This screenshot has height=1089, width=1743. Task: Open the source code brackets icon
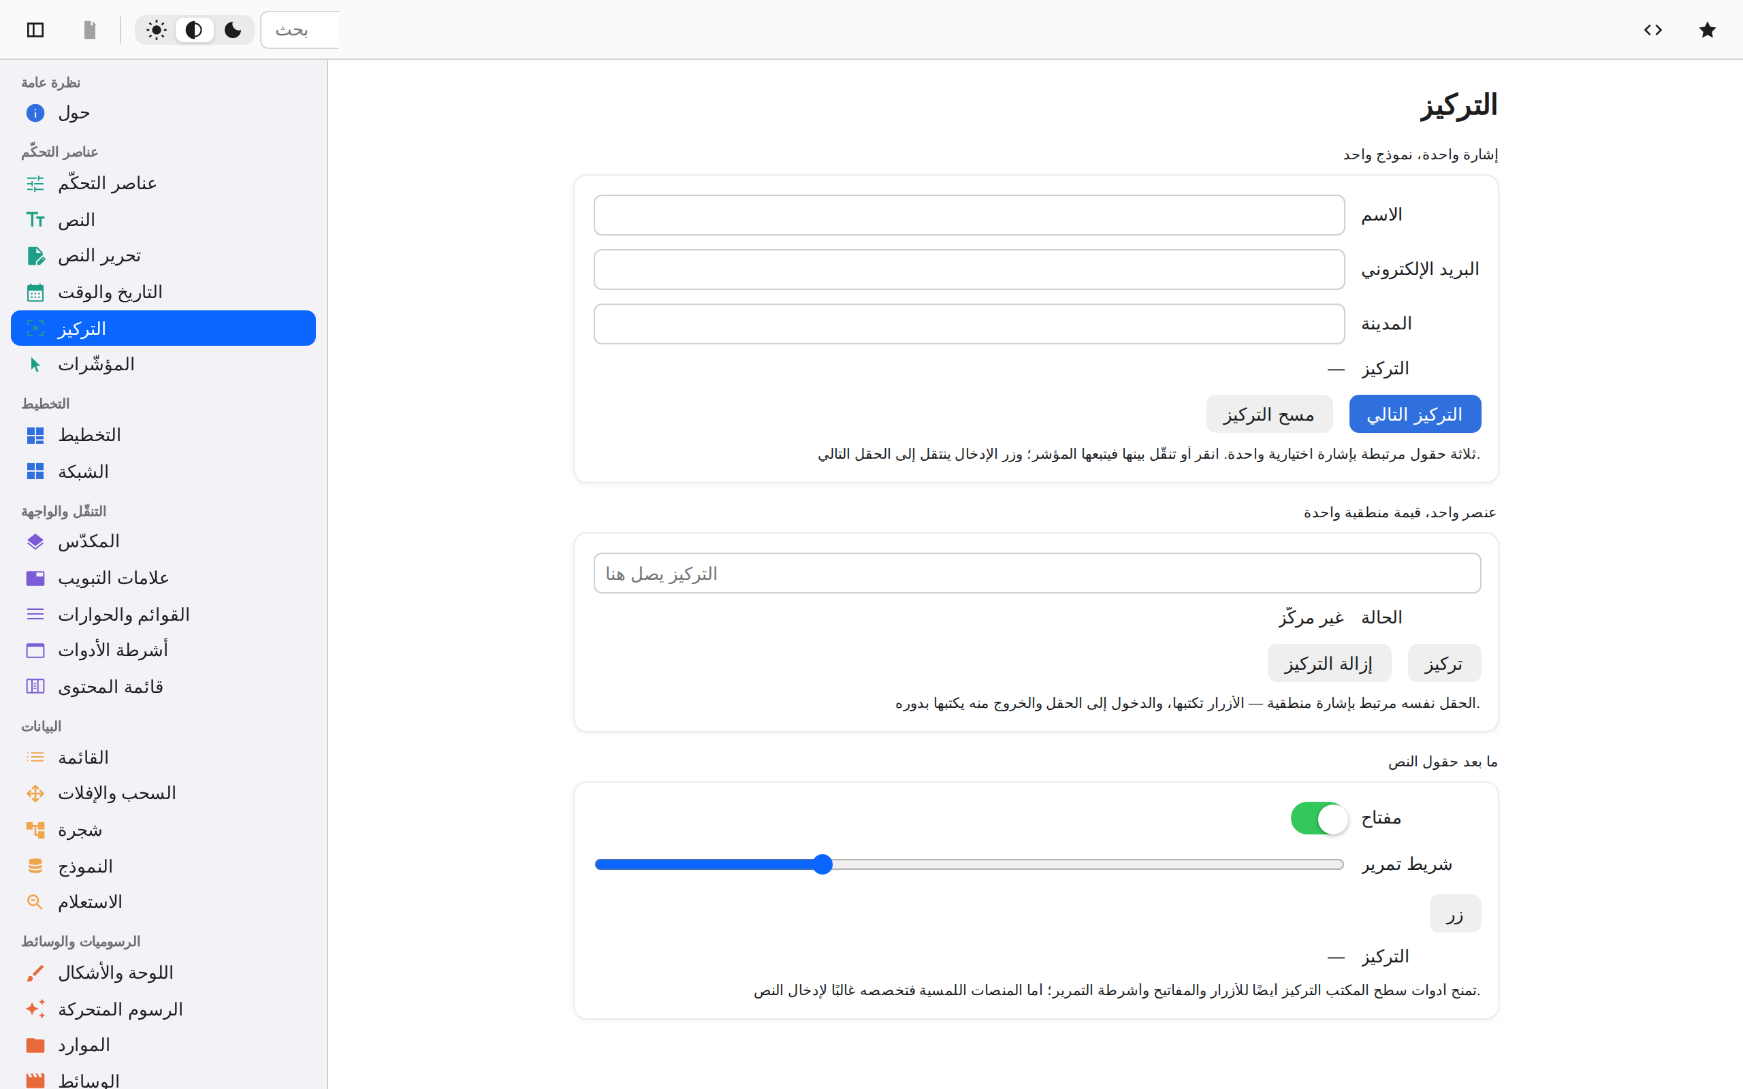pyautogui.click(x=1653, y=29)
